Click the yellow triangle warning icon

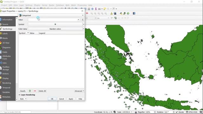point(111,13)
